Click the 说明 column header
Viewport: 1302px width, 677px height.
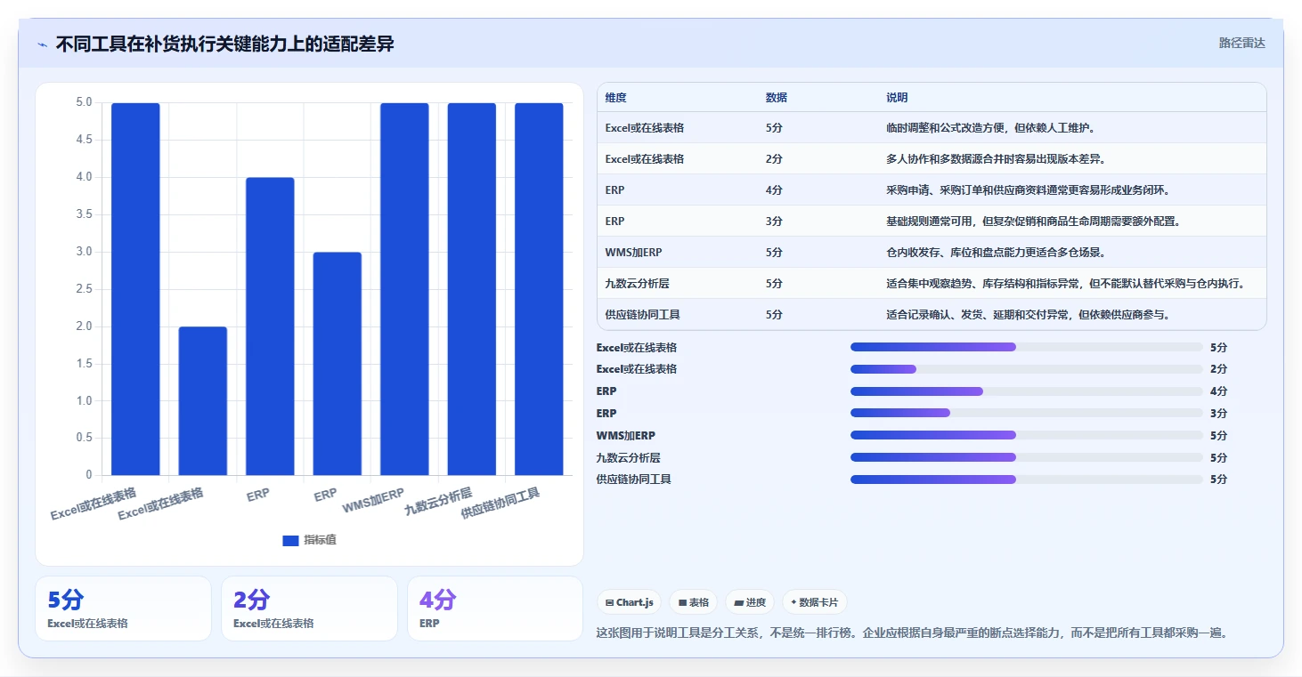897,98
